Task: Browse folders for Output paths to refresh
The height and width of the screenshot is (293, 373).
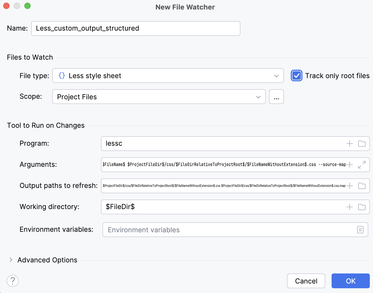Action: pos(362,186)
